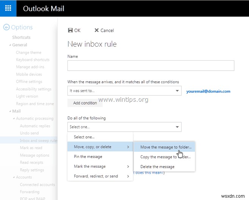This screenshot has height=200, width=249.
Task: Open the app launcher grid icon
Action: point(8,8)
